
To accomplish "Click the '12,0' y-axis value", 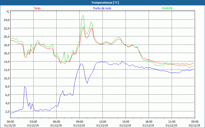I will point(7,70).
